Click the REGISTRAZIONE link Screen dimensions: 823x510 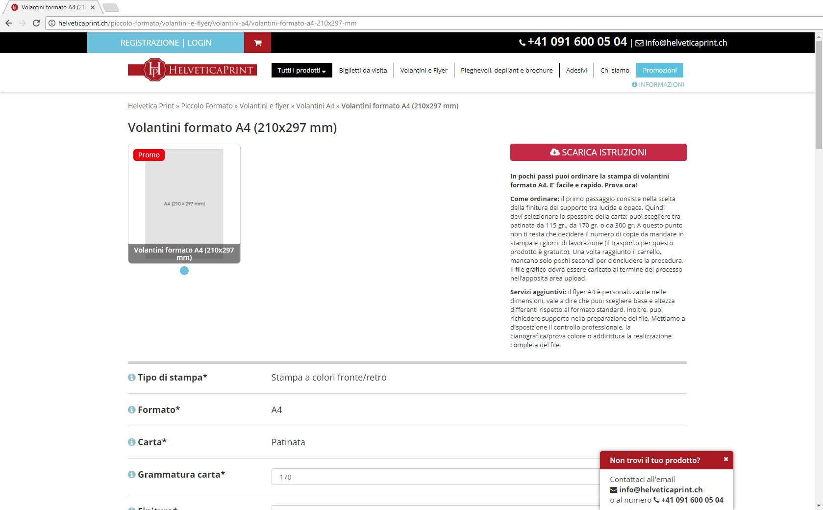coord(150,43)
